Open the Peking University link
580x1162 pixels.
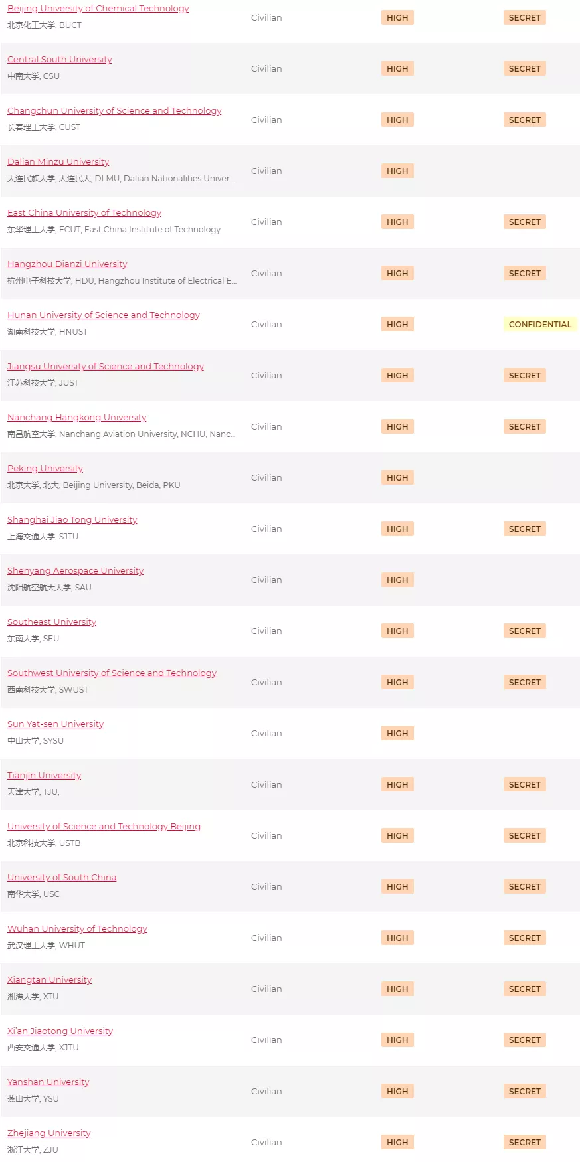point(45,469)
